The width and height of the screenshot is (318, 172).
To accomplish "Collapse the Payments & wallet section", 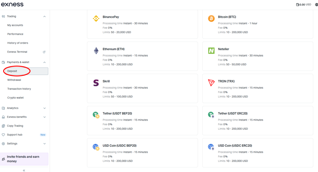I will pyautogui.click(x=44, y=62).
